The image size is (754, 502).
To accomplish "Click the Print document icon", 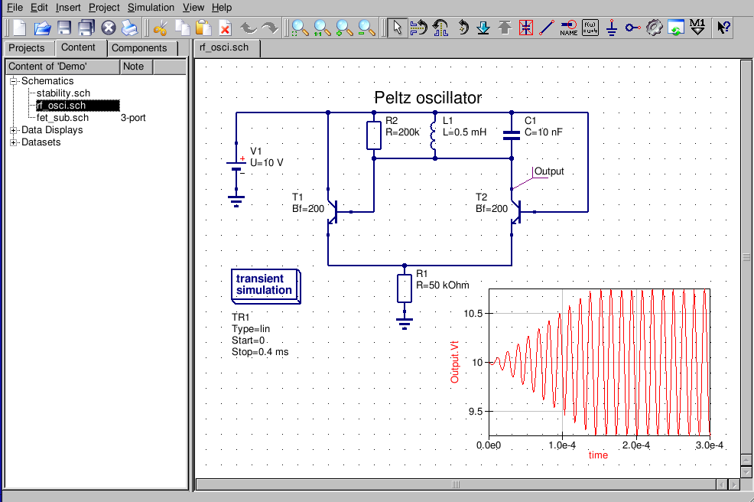I will pos(131,28).
